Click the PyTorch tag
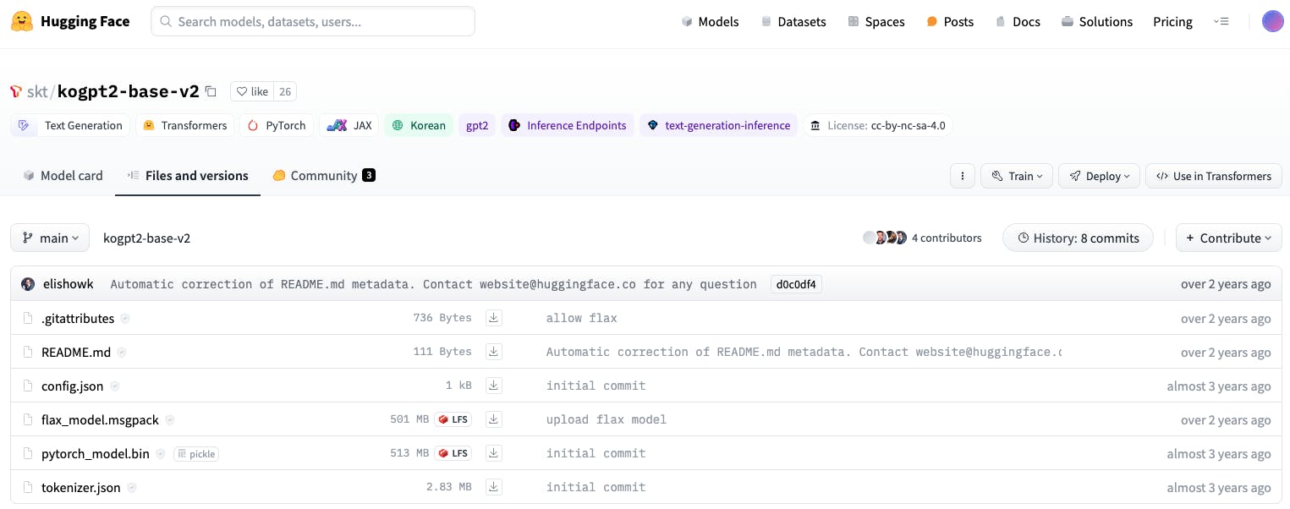This screenshot has width=1290, height=509. [277, 125]
